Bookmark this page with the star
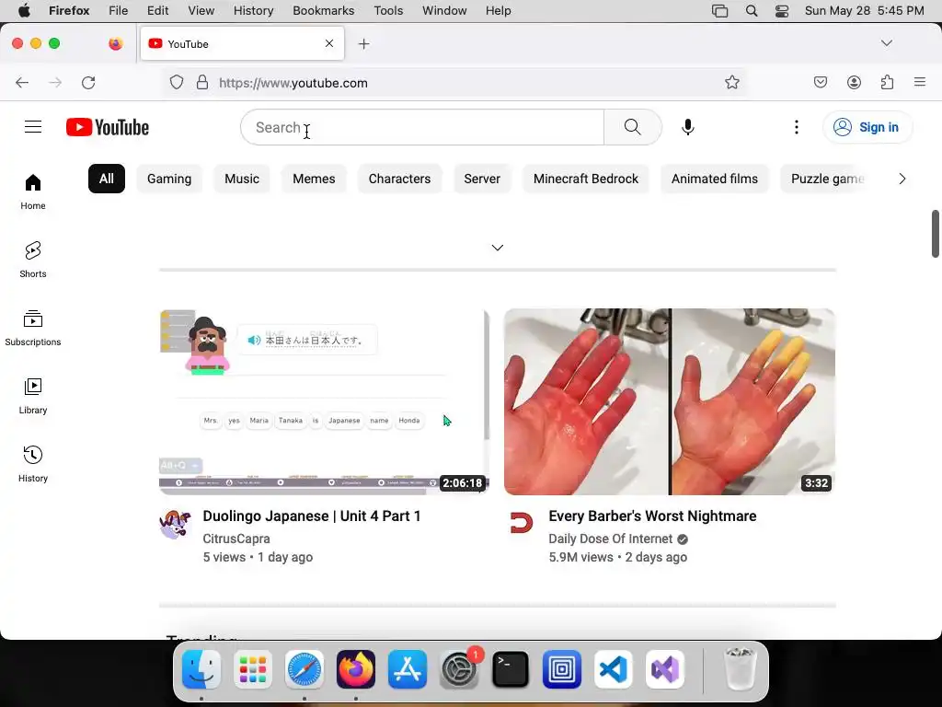 click(731, 82)
